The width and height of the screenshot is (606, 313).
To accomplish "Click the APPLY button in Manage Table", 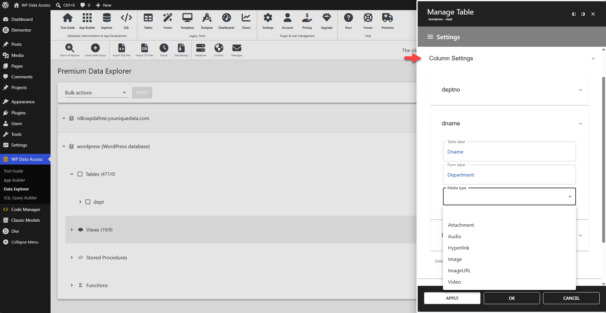I will (x=452, y=298).
